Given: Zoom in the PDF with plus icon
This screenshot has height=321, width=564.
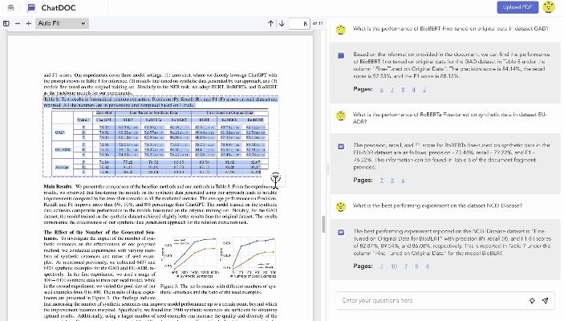Looking at the screenshot, I should pyautogui.click(x=29, y=23).
